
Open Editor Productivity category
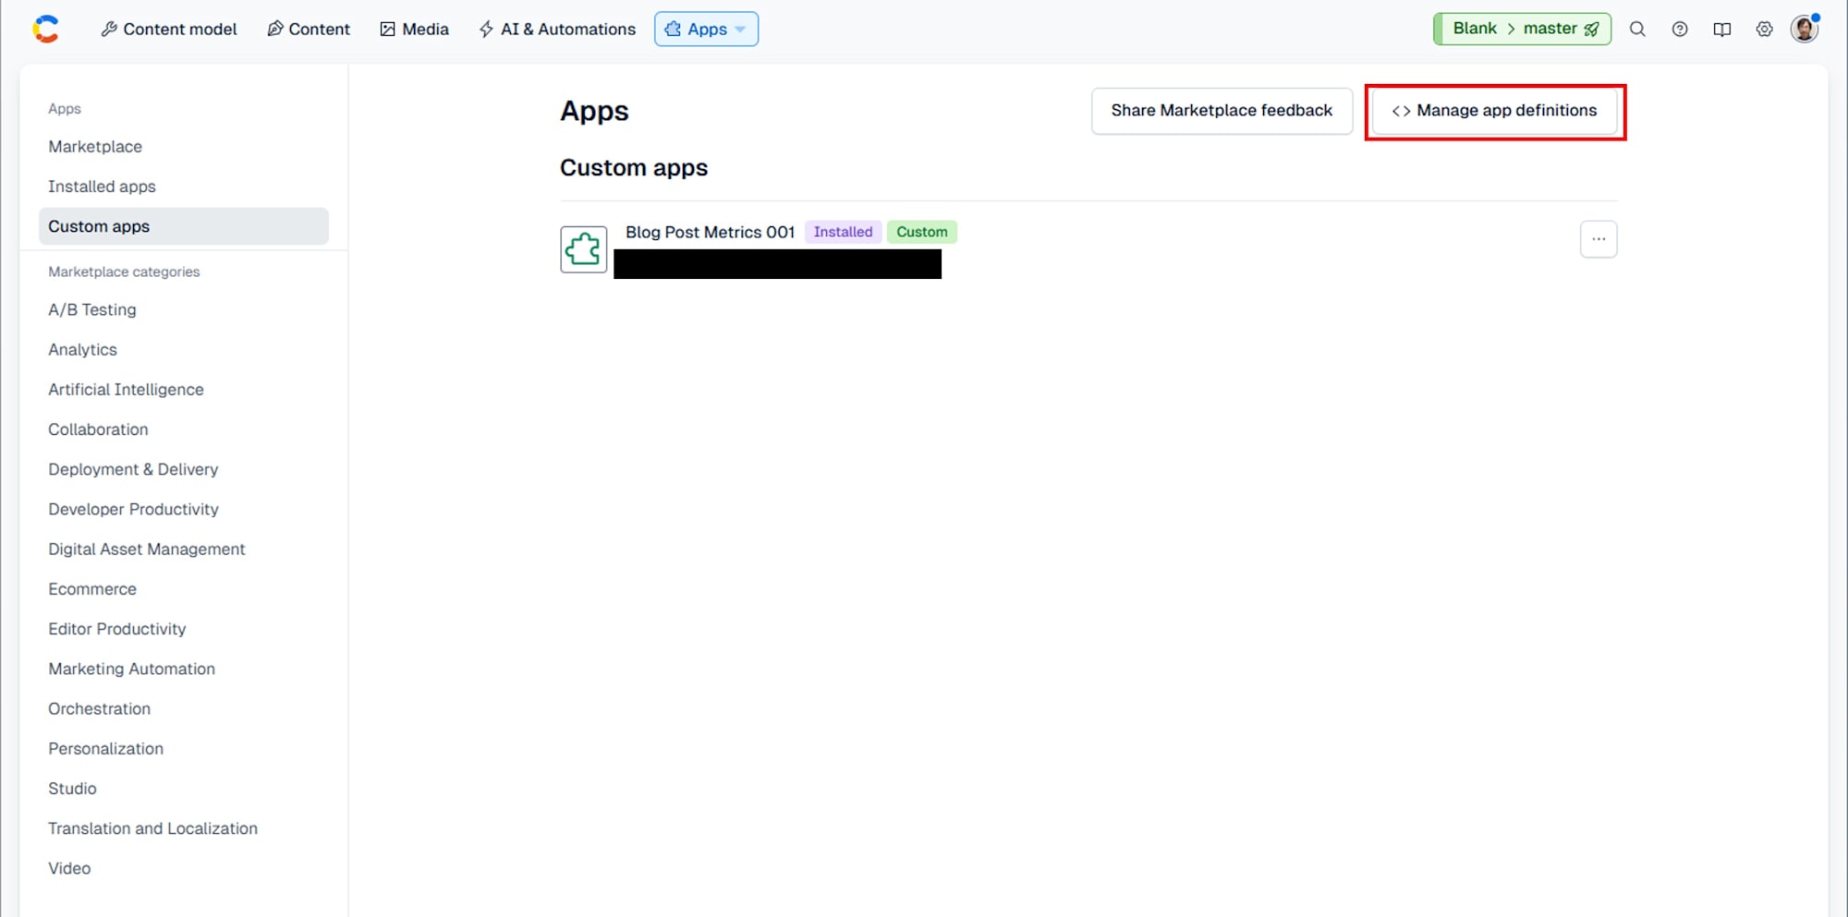[117, 628]
